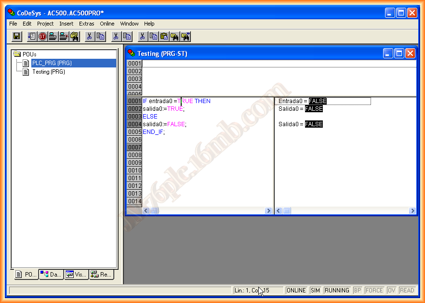Toggle breakpoint on the ELSE line number
The width and height of the screenshot is (425, 303).
134,117
